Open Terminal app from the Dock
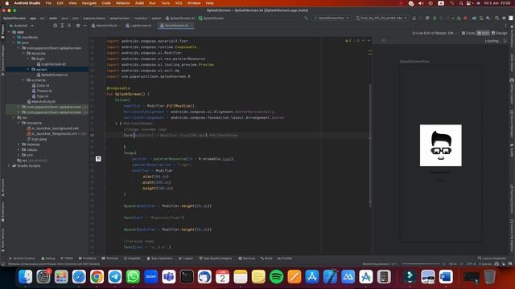 tap(187, 277)
